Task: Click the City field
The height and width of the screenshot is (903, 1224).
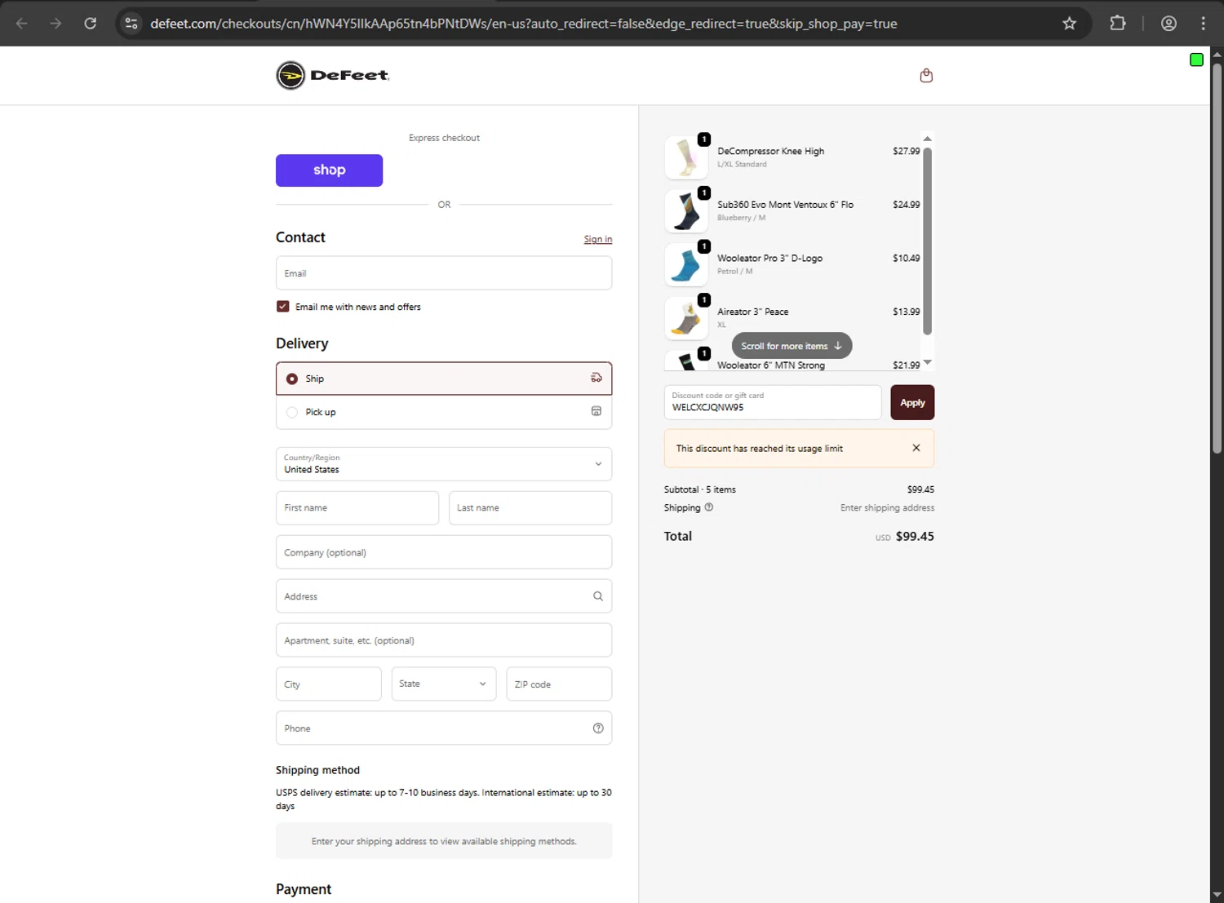Action: (328, 684)
